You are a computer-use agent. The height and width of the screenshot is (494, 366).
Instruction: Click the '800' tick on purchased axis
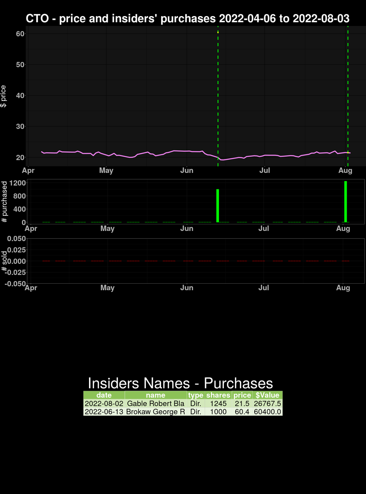coord(19,196)
